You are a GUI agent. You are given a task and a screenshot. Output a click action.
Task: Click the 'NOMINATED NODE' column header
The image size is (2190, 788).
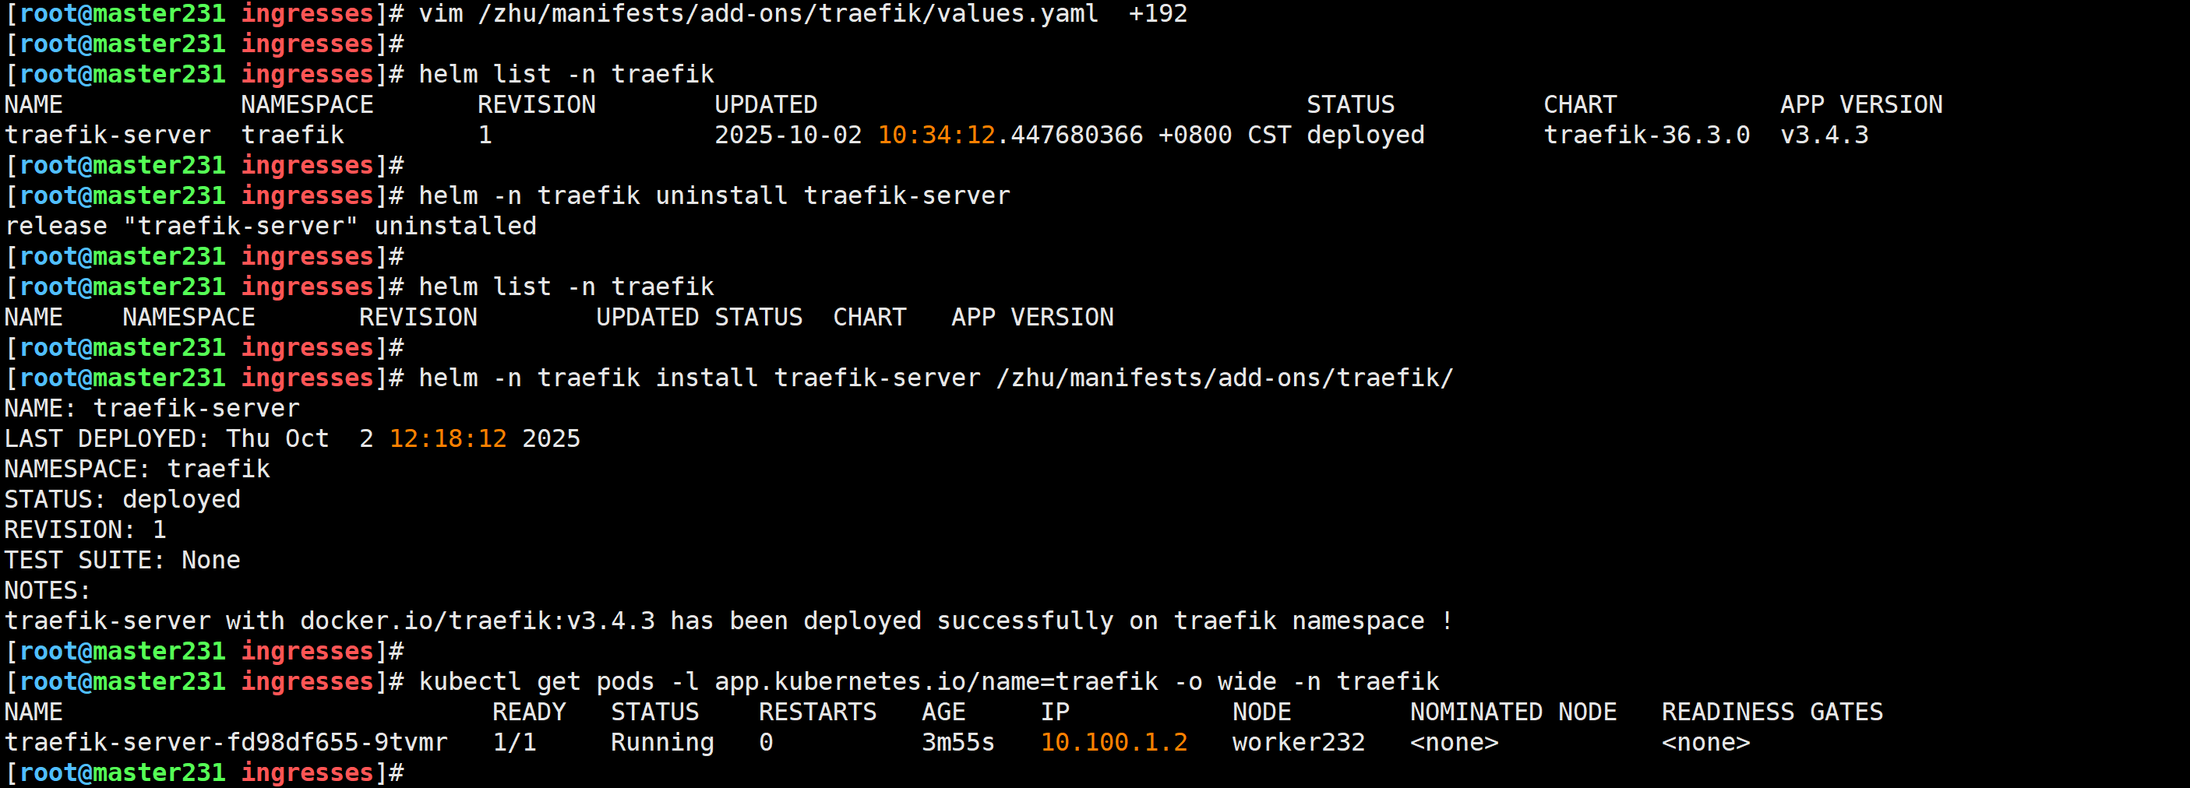(1513, 712)
